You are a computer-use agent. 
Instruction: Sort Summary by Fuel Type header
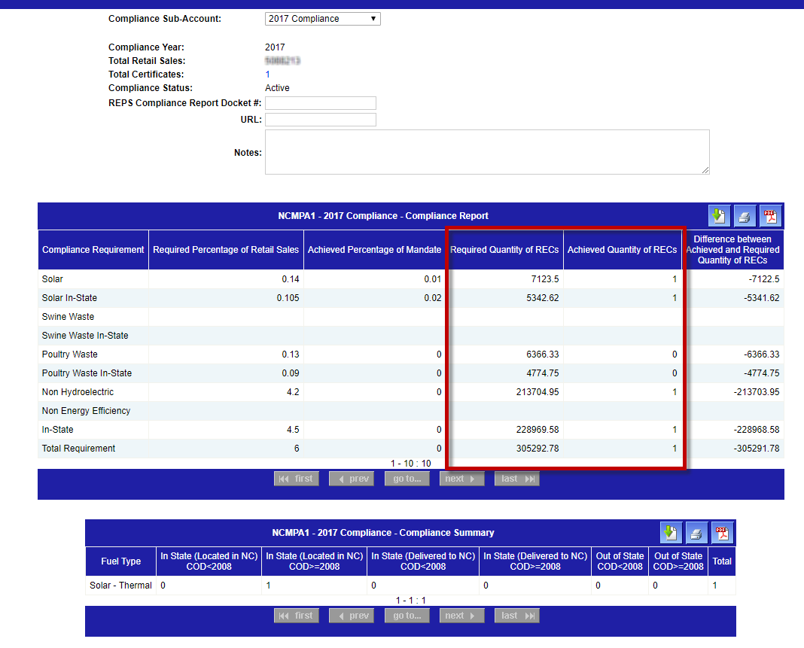point(121,561)
